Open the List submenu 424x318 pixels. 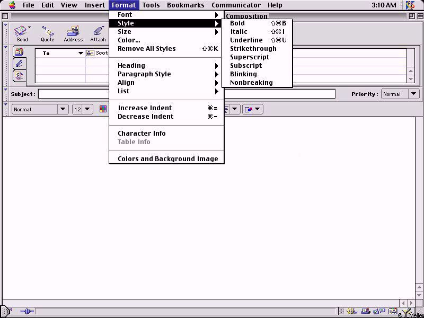click(166, 91)
